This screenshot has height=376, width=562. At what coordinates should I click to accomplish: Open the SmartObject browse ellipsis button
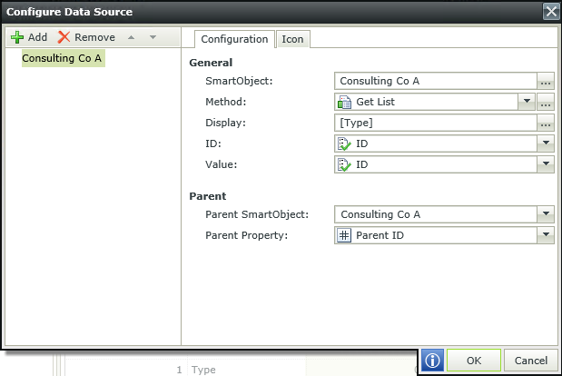(546, 82)
